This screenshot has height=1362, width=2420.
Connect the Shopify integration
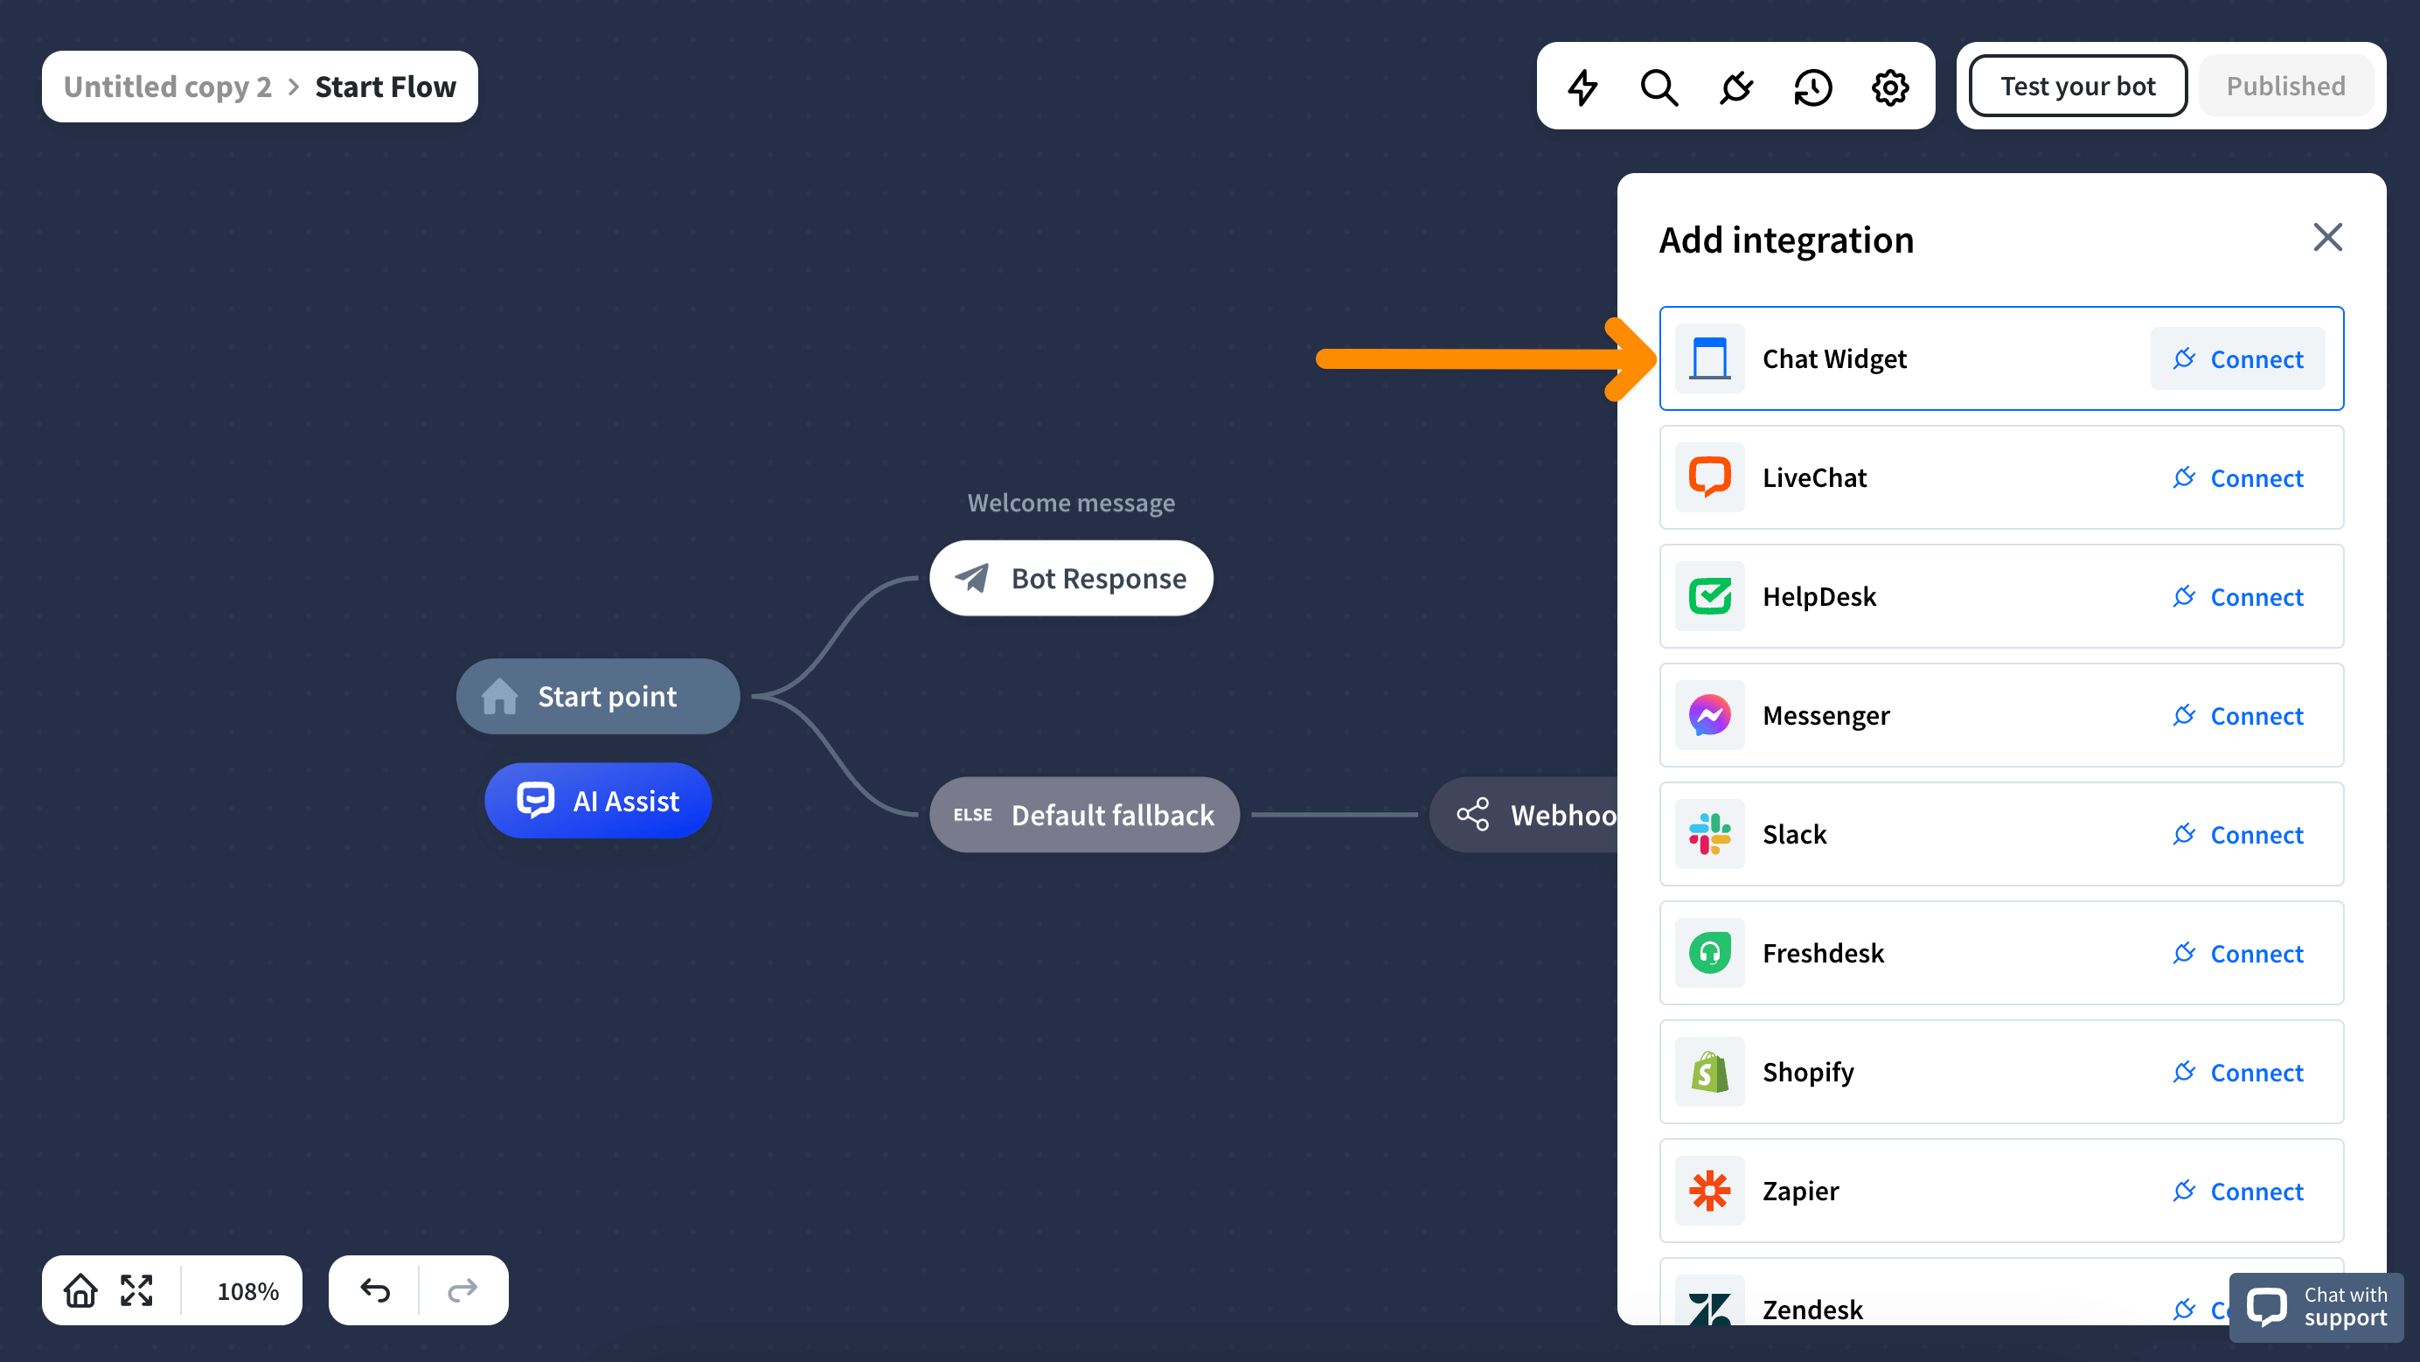click(x=2238, y=1071)
